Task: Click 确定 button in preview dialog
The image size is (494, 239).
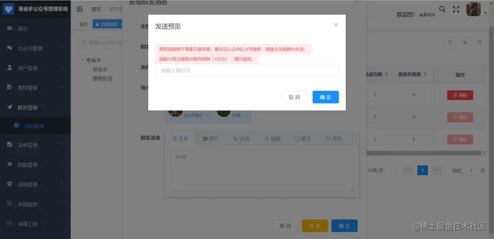Action: (x=326, y=97)
